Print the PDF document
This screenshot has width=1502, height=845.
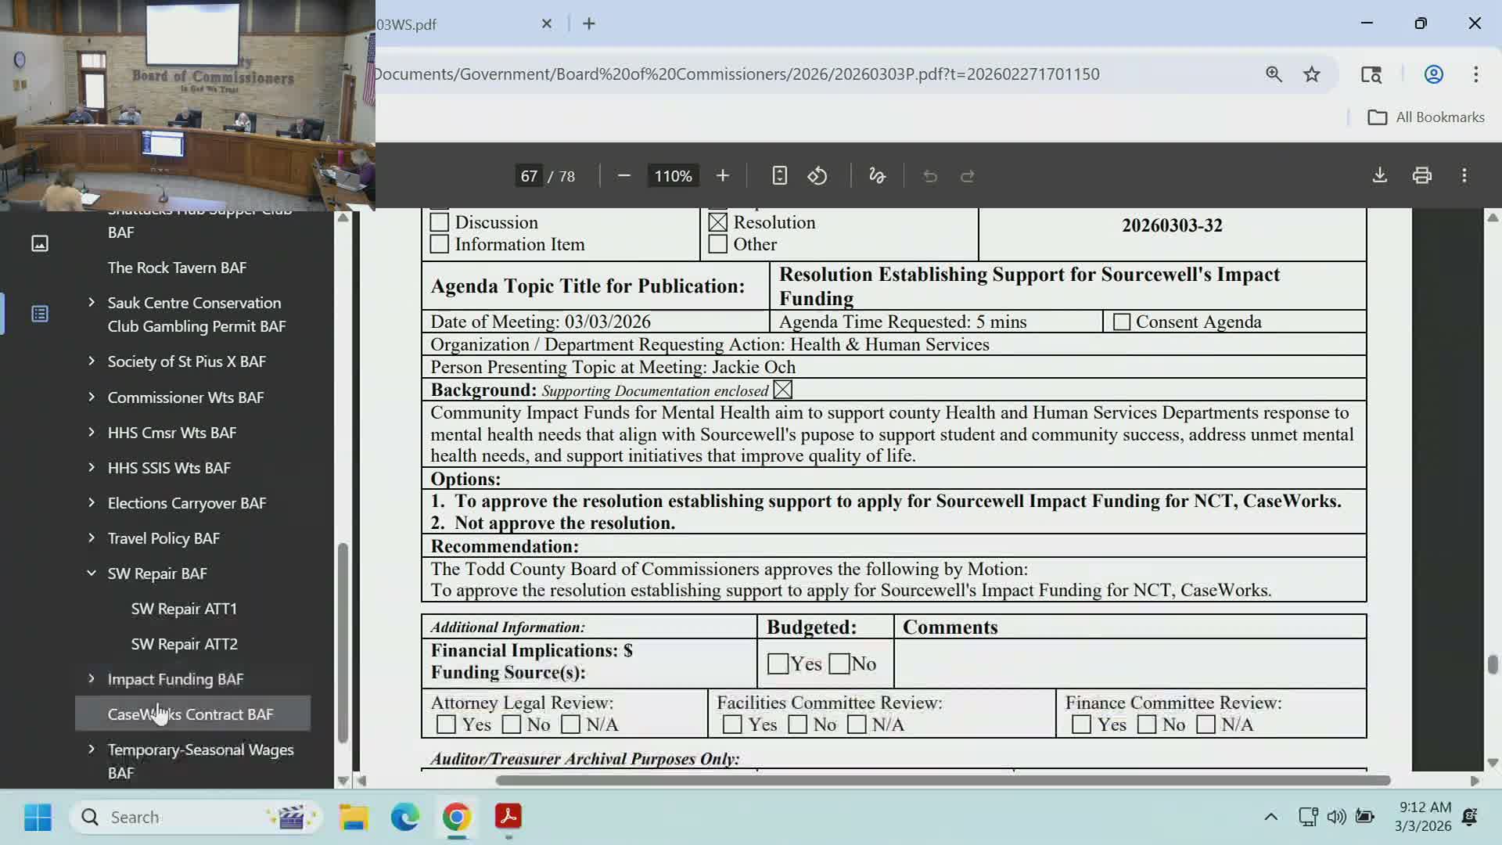[x=1422, y=176]
